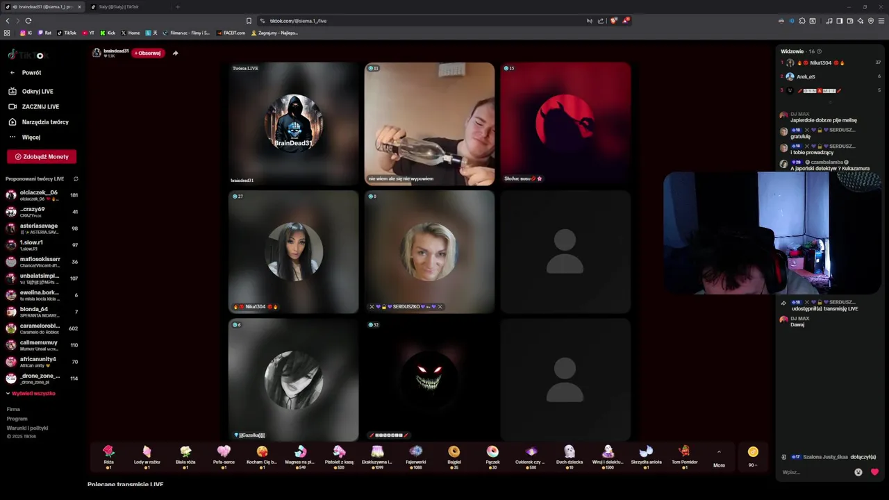The width and height of the screenshot is (889, 500).
Task: Select the Nika1304 guest tile
Action: [x=293, y=252]
